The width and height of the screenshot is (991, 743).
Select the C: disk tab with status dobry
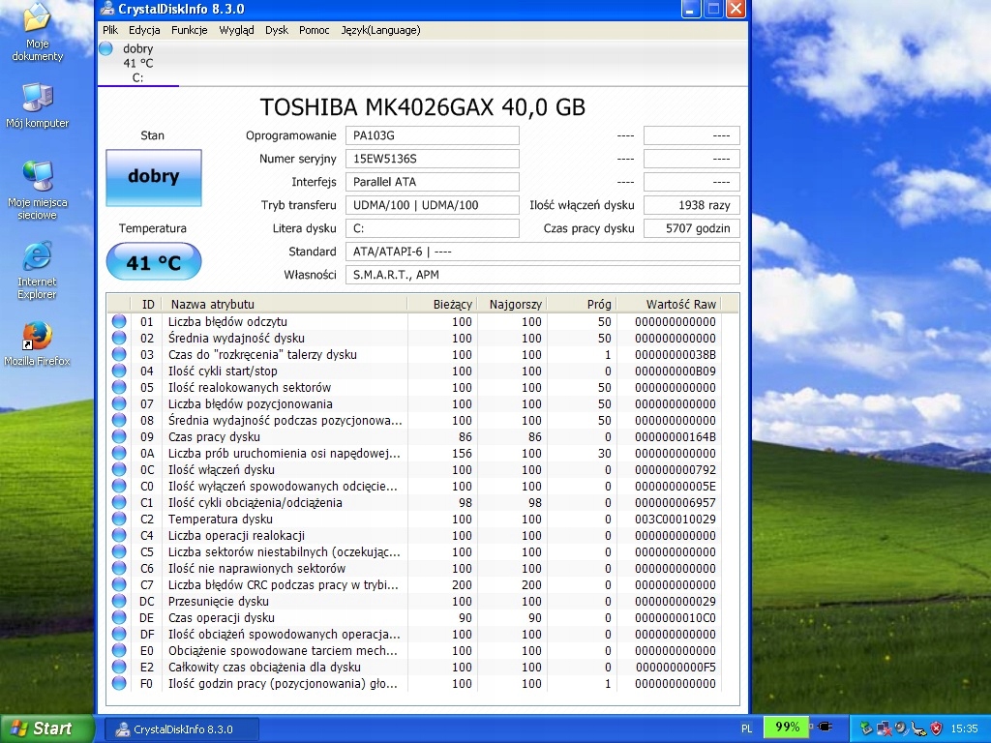pyautogui.click(x=138, y=63)
